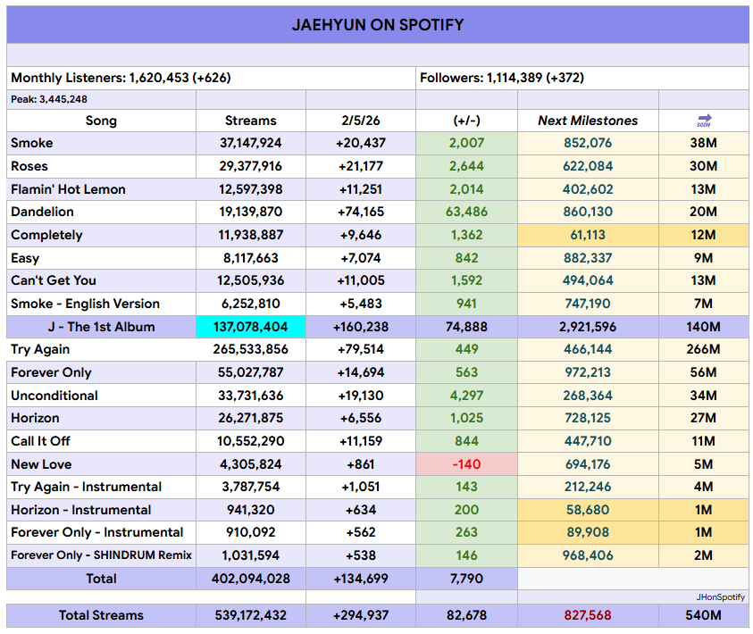753x634 pixels.
Task: Click Try Again streams 265,533,856
Action: pos(251,349)
